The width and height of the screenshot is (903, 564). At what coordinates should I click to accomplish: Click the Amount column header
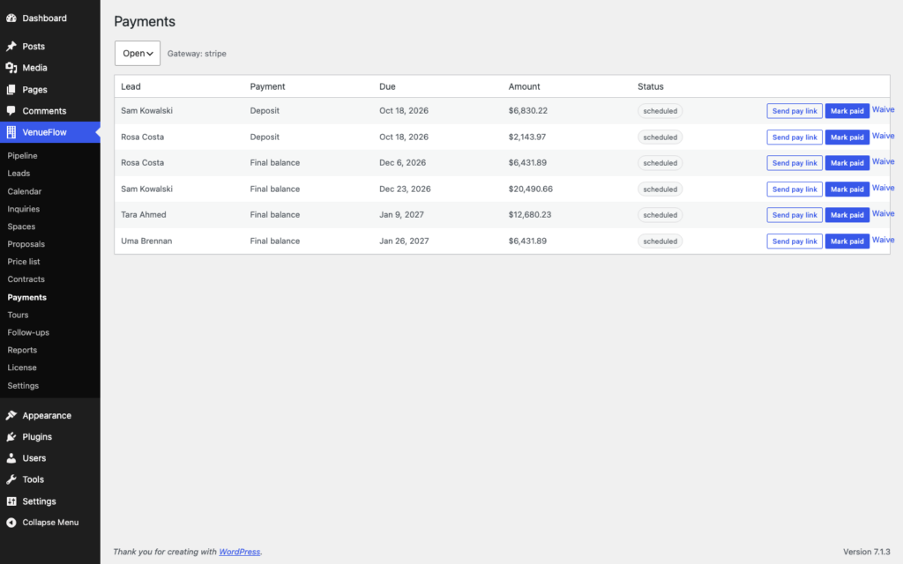click(x=524, y=86)
